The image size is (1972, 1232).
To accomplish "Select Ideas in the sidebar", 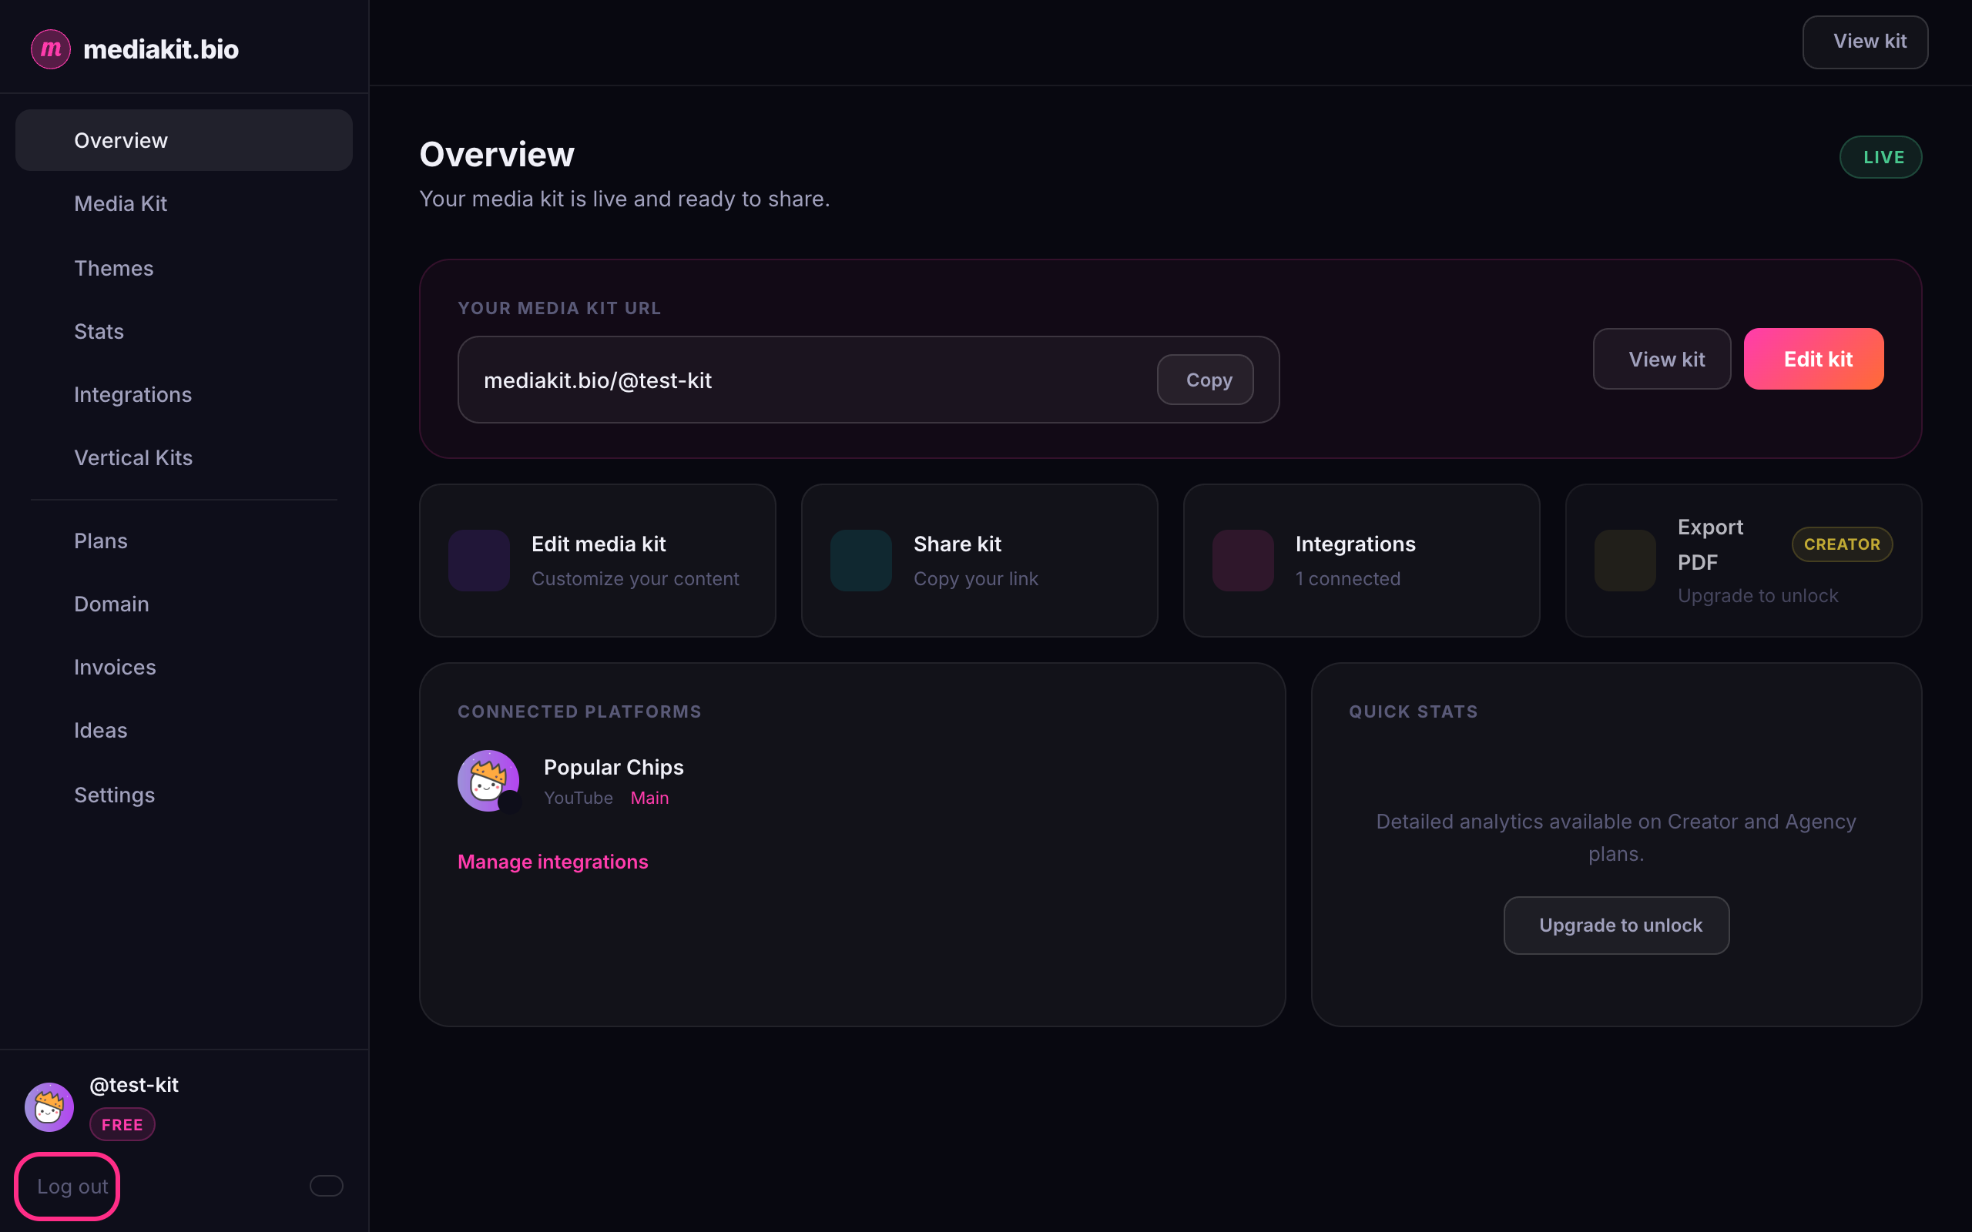I will [184, 730].
